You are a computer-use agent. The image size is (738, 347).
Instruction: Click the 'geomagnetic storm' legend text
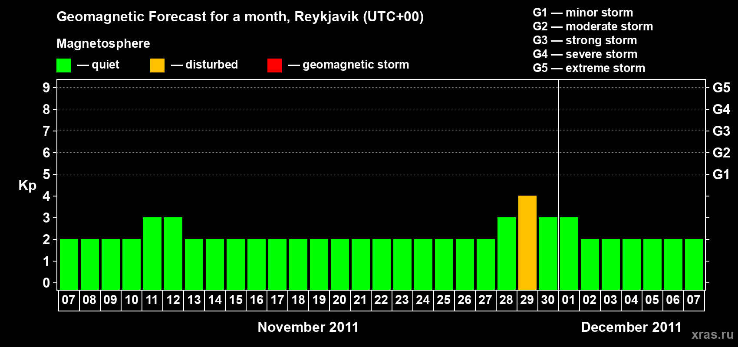356,65
